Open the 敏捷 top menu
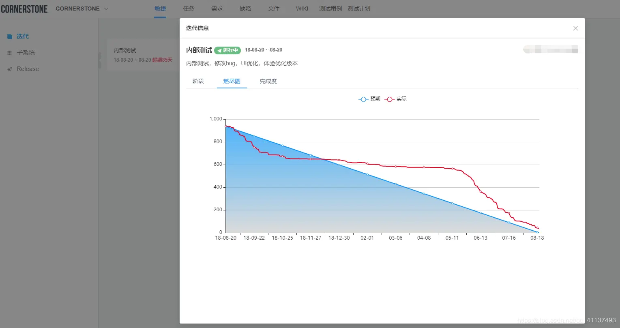Viewport: 620px width, 328px height. coord(160,9)
